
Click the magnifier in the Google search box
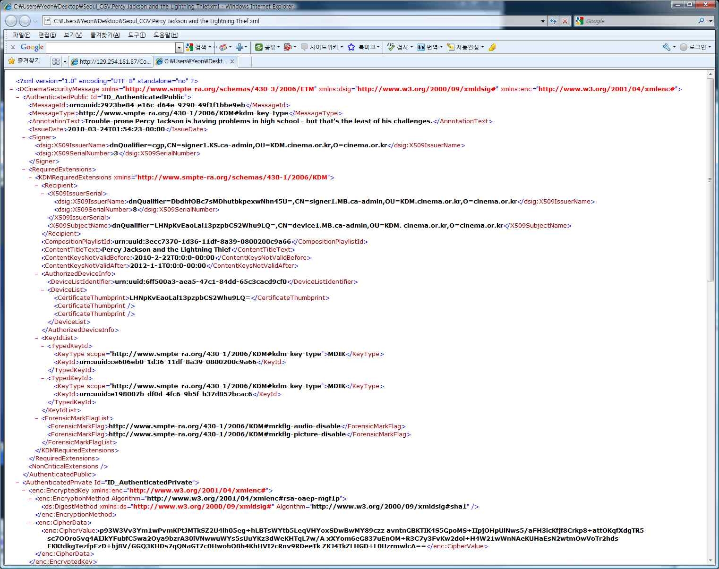point(701,21)
